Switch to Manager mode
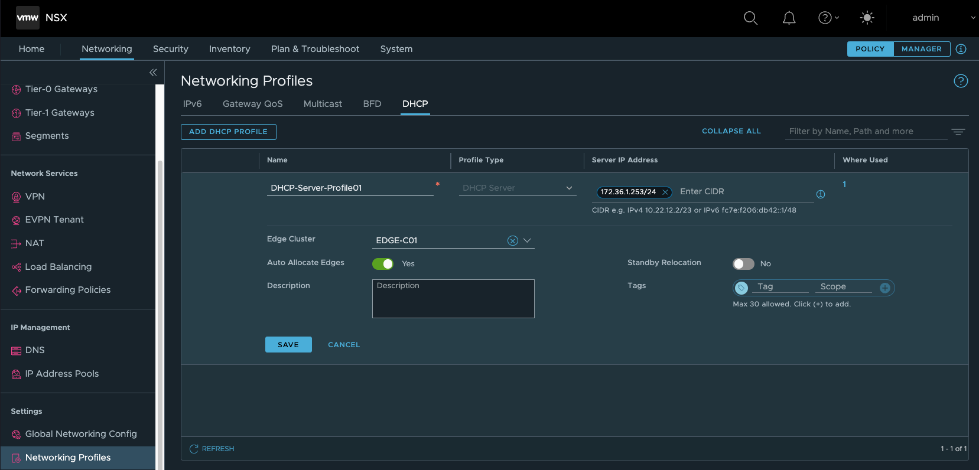The height and width of the screenshot is (470, 979). pos(922,49)
